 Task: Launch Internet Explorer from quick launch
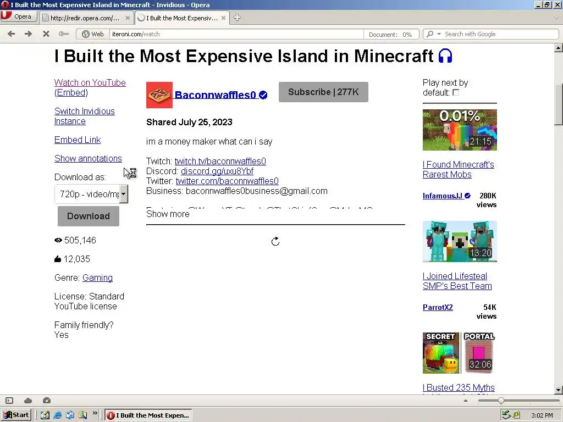click(x=57, y=415)
